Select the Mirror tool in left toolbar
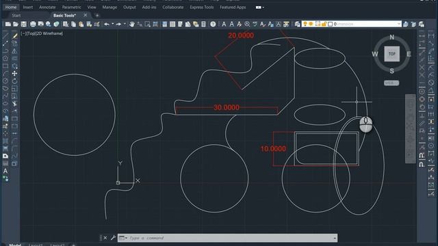This screenshot has width=438, height=246. coord(14,51)
